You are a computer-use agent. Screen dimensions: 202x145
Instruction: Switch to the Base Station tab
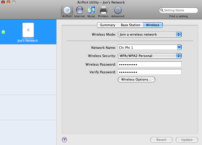131,25
